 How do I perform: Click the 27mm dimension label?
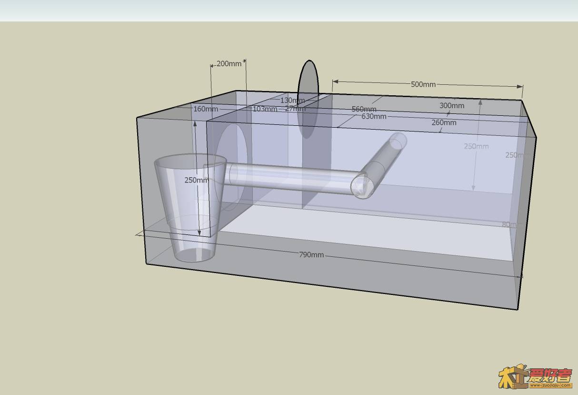pos(295,109)
